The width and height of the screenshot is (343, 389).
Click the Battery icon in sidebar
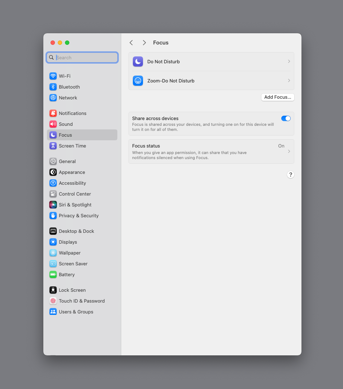click(53, 275)
